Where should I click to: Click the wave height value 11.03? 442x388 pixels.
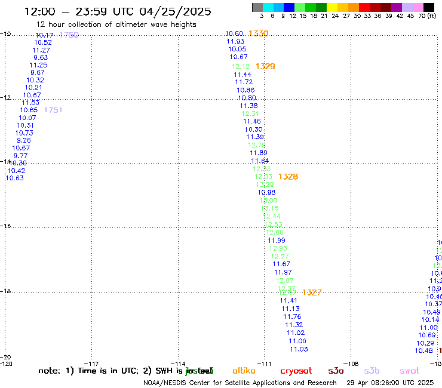pyautogui.click(x=299, y=349)
